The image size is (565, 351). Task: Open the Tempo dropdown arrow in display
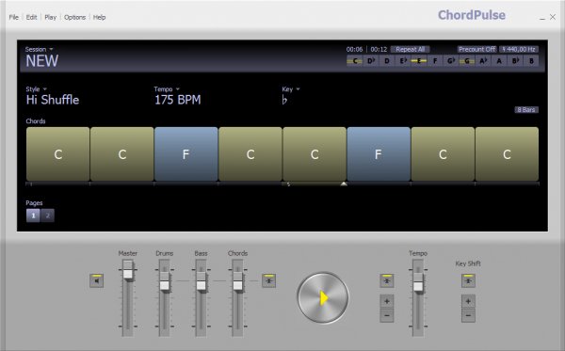pyautogui.click(x=178, y=89)
